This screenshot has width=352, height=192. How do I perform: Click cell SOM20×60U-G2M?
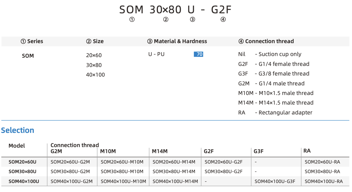[70, 162]
